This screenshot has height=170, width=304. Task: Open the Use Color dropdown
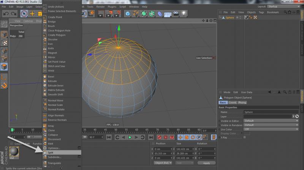(x=271, y=129)
